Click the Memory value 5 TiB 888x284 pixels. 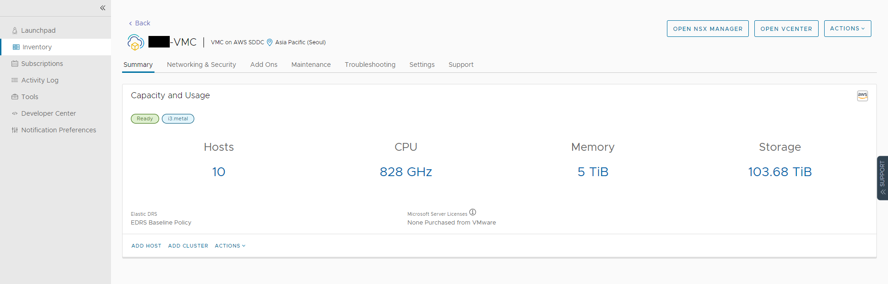tap(593, 172)
